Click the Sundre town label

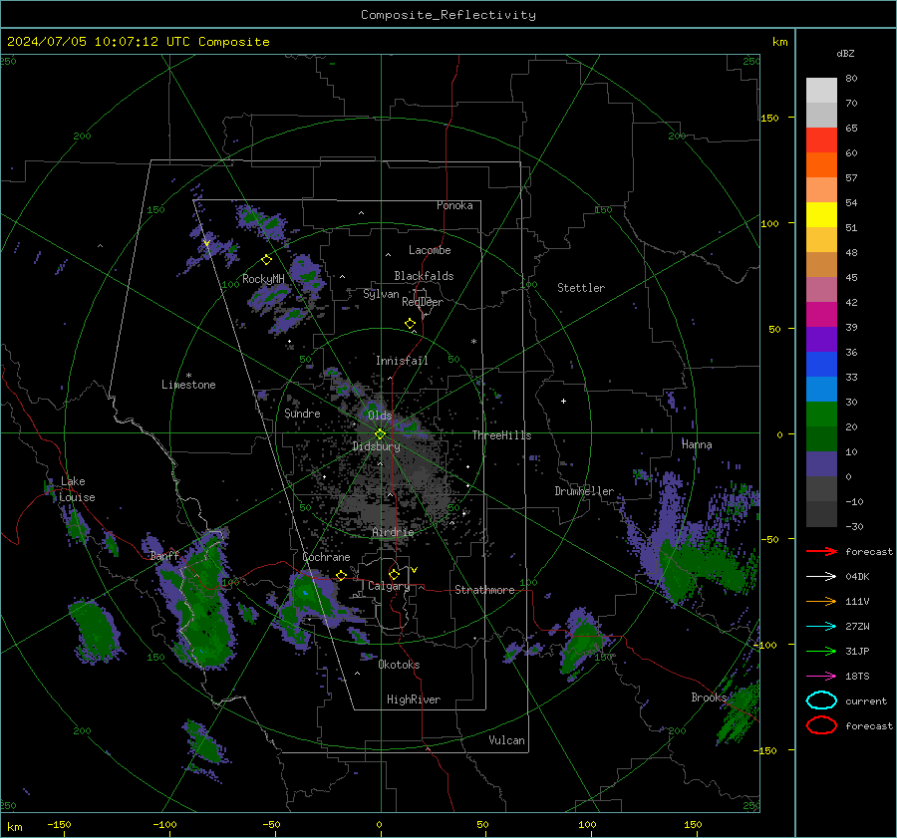[302, 413]
